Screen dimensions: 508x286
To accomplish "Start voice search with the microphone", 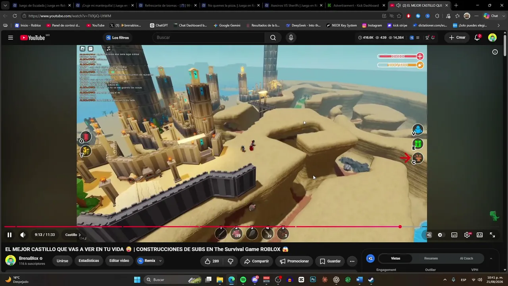I will [x=291, y=37].
